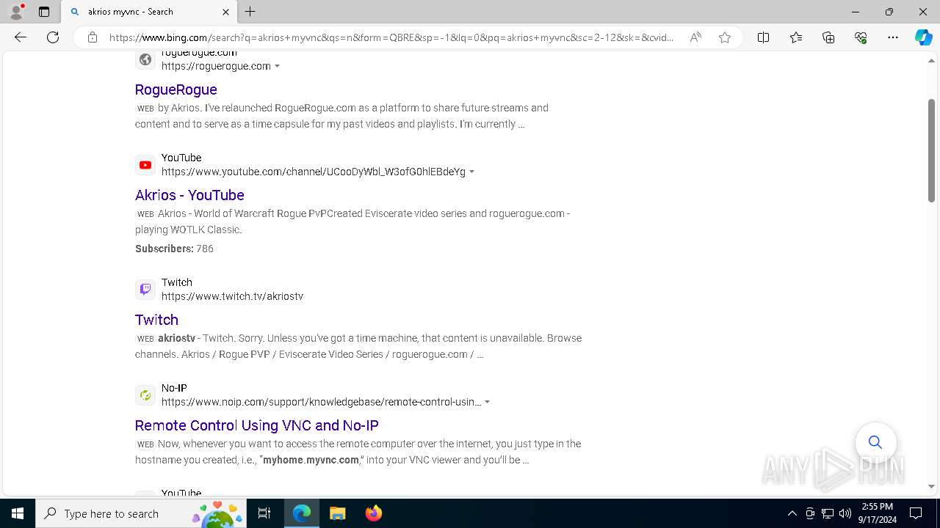Screen dimensions: 940x528
Task: Open File Explorer from taskbar
Action: point(337,513)
